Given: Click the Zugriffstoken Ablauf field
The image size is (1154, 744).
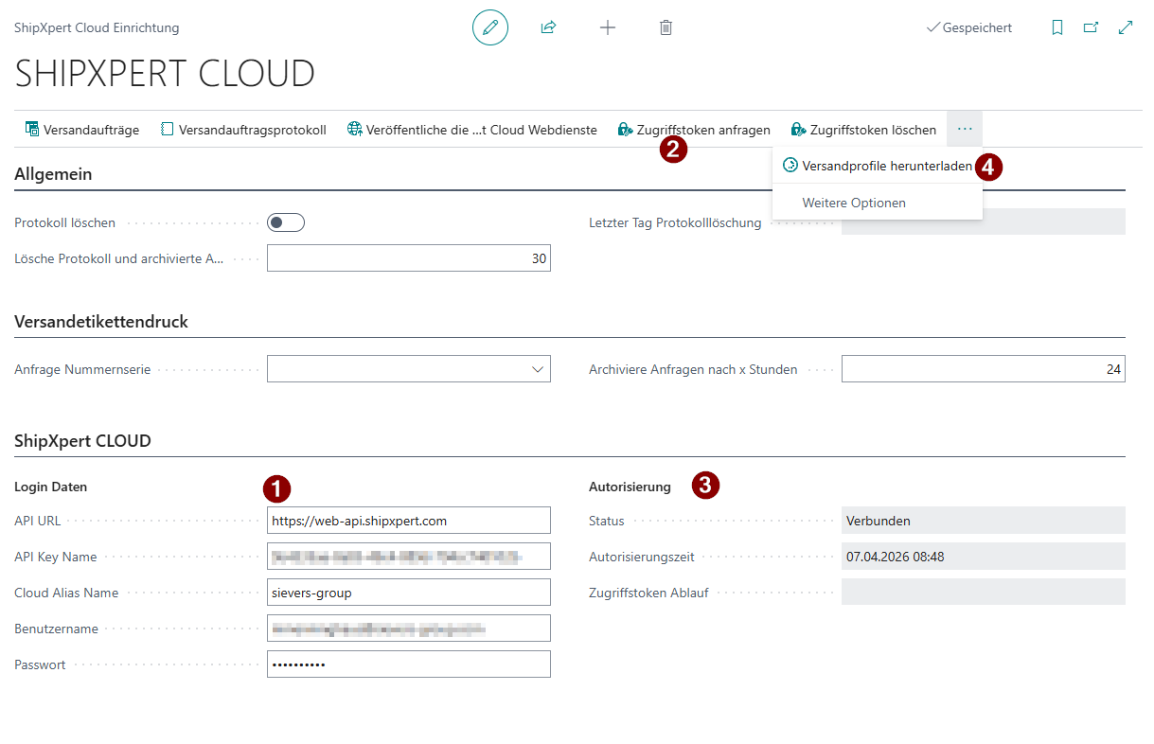Looking at the screenshot, I should pos(984,593).
